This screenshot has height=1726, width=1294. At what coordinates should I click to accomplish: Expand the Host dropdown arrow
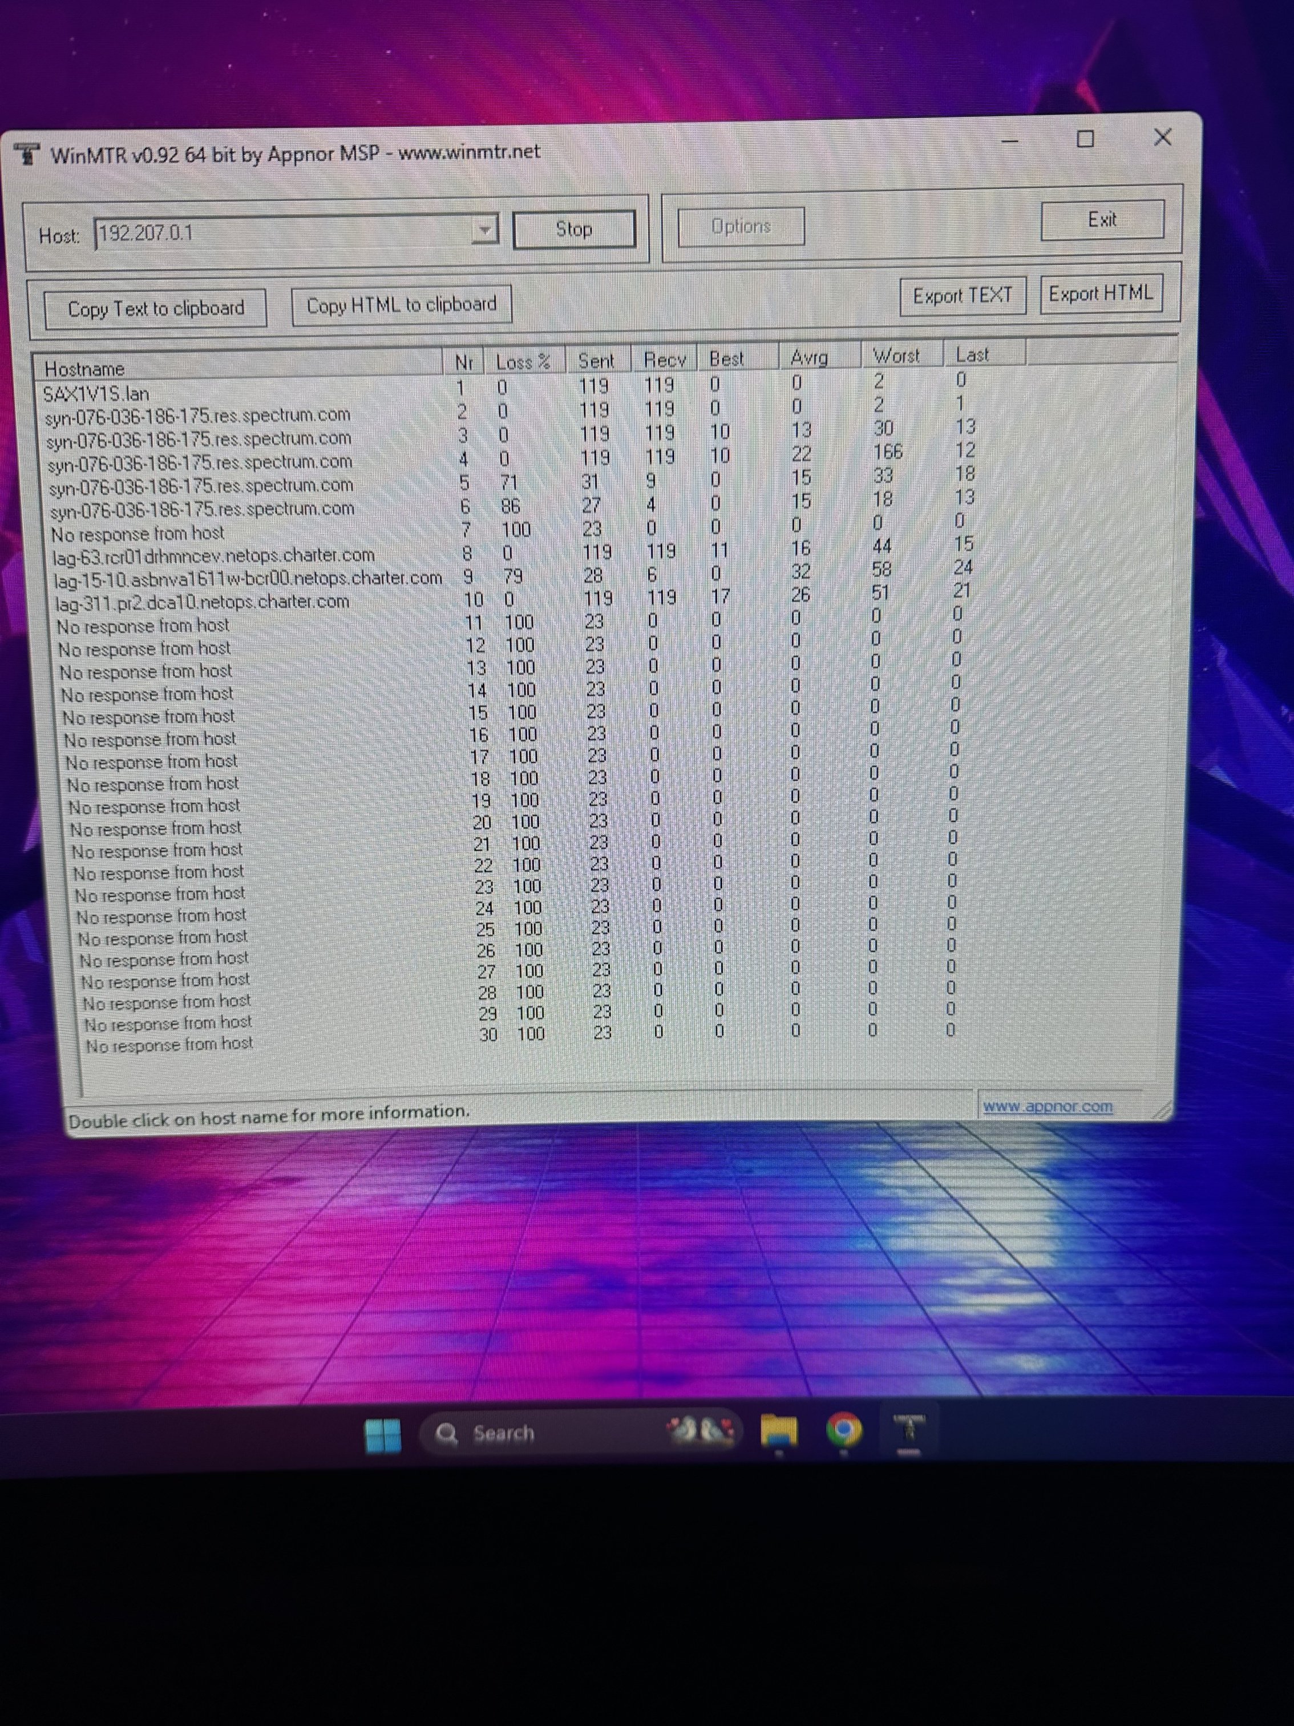coord(484,230)
